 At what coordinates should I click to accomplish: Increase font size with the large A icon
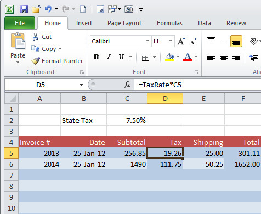coord(181,41)
